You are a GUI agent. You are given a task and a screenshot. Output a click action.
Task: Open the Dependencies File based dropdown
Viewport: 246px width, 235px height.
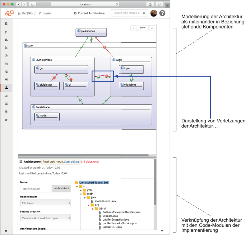click(45, 203)
